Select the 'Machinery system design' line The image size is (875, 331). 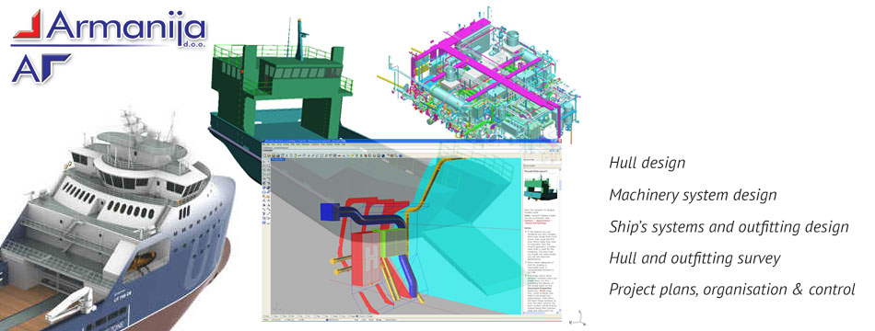click(x=693, y=195)
